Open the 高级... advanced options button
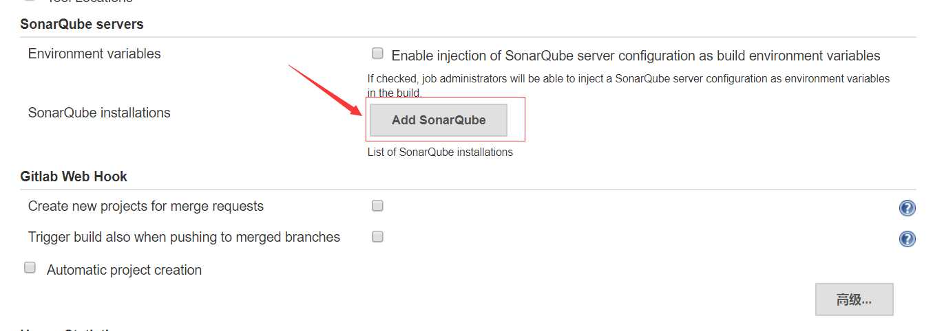933x331 pixels. point(854,299)
